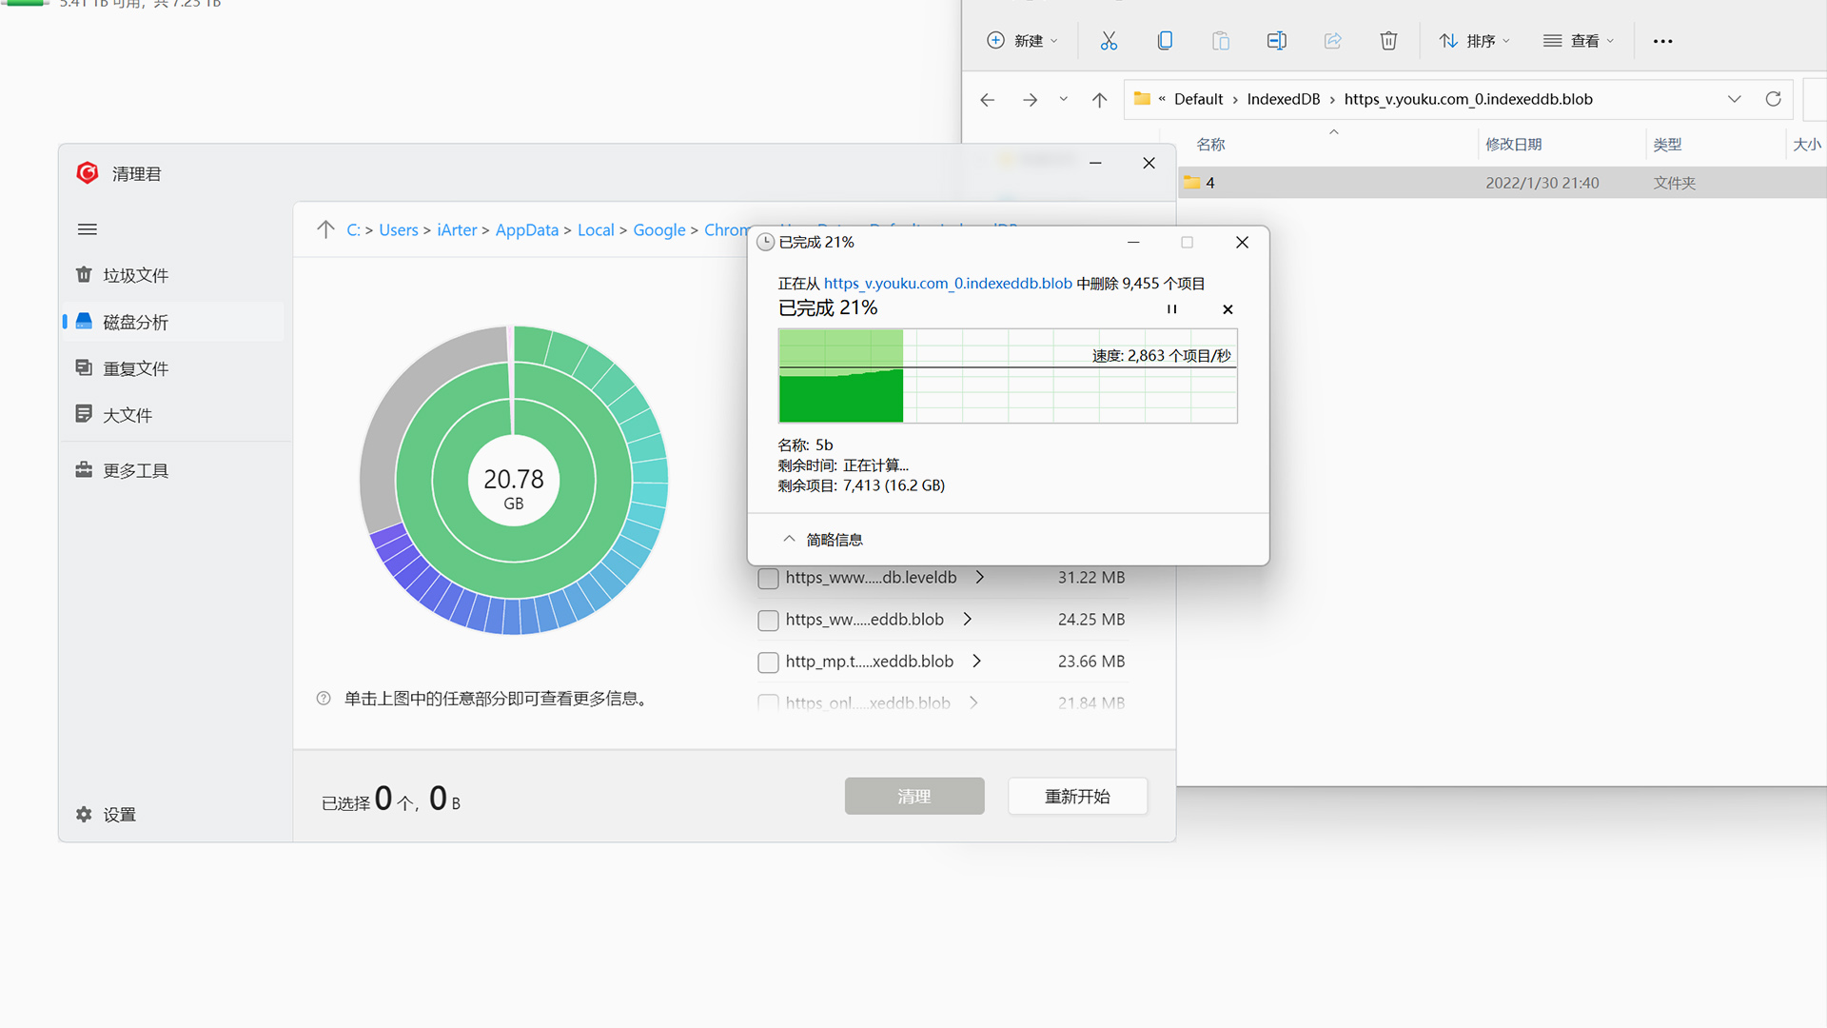The width and height of the screenshot is (1827, 1028).
Task: Open 垃圾文件 in the sidebar
Action: (x=135, y=275)
